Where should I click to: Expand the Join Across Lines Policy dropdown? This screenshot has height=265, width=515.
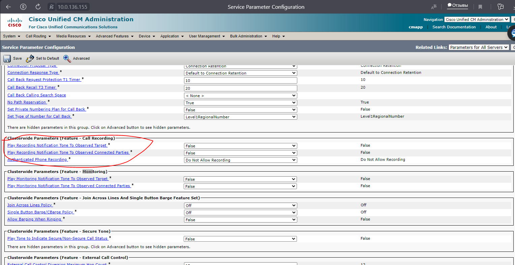click(x=240, y=205)
